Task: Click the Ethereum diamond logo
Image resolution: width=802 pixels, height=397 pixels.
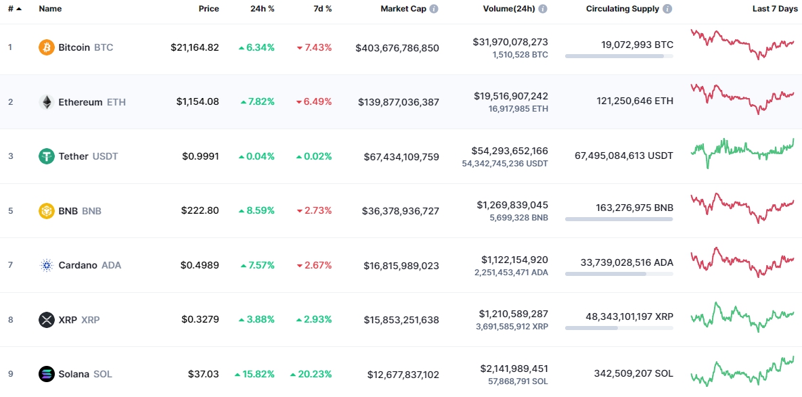Action: pos(47,101)
